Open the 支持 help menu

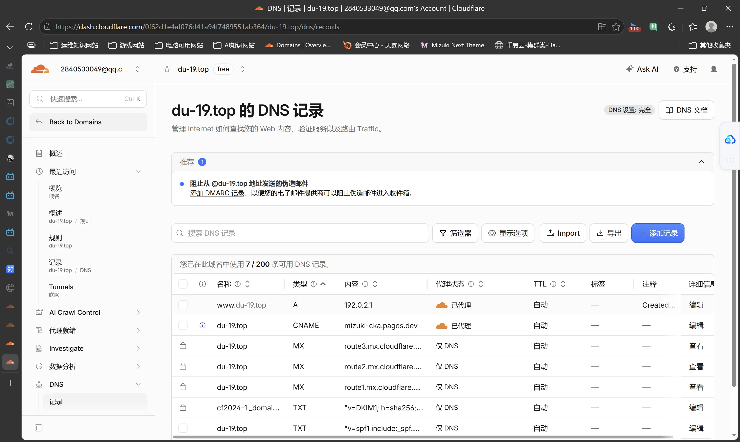pos(685,69)
